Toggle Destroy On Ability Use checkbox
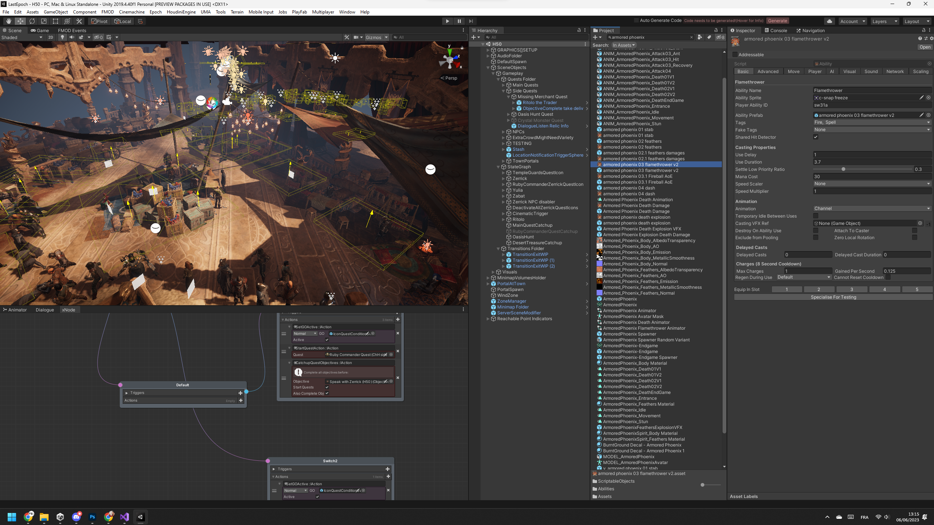 816,230
